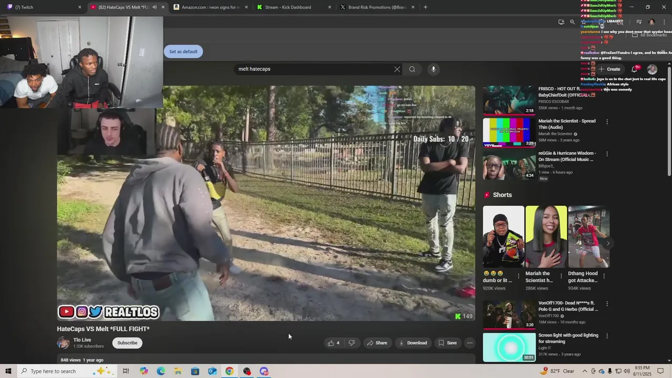Close the HateCaps VS Melt tab
The height and width of the screenshot is (378, 672).
pos(163,7)
